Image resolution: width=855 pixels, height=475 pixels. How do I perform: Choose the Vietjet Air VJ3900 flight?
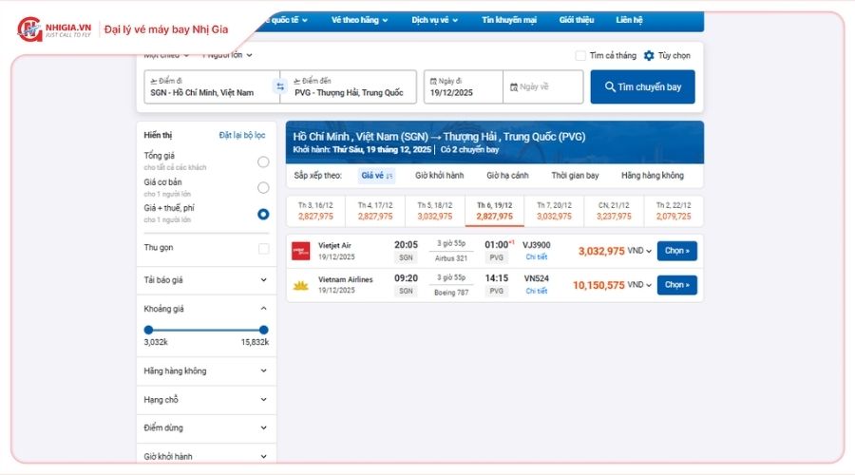point(676,251)
